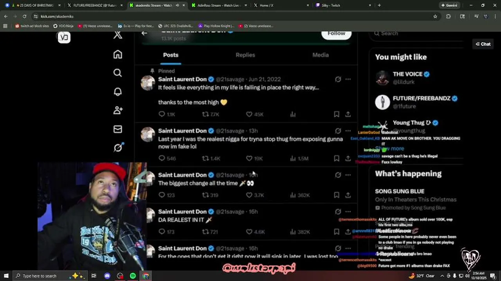501x281 pixels.
Task: Open Discord from the taskbar
Action: 107,276
